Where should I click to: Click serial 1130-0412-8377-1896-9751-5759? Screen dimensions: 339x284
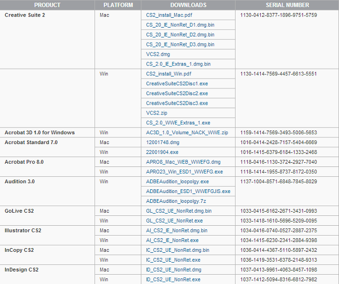(x=279, y=15)
